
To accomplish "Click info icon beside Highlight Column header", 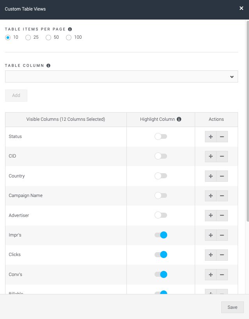I will 179,119.
